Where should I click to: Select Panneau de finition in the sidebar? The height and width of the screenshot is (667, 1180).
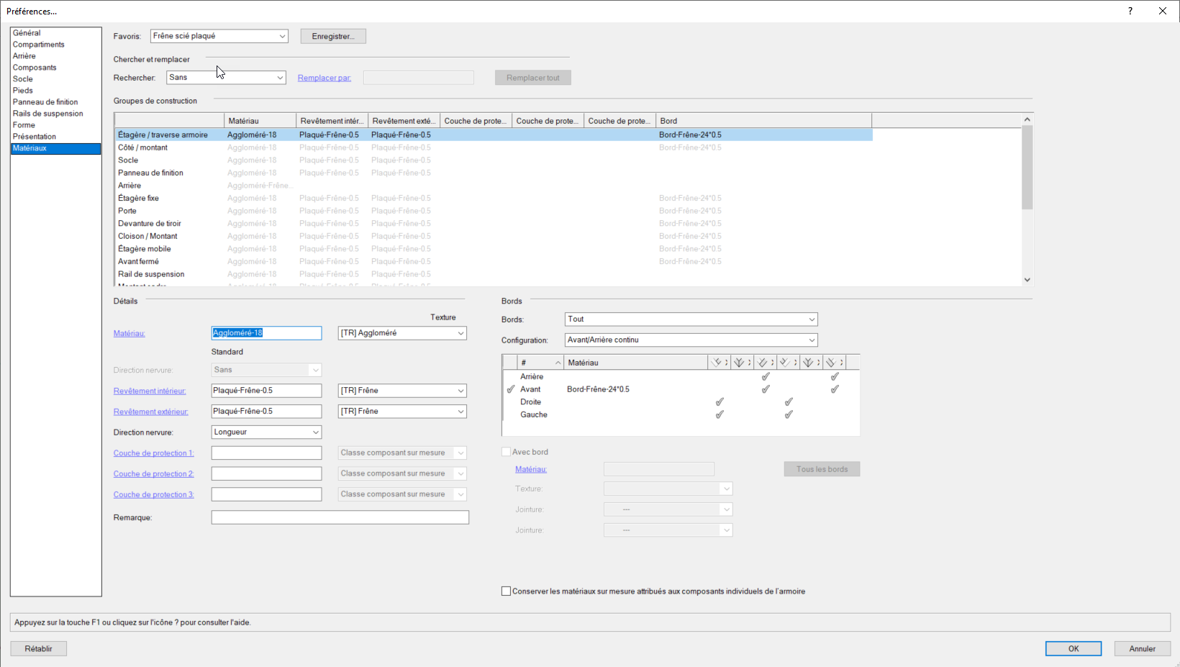45,101
